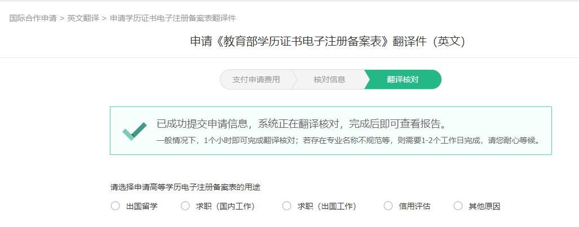Viewport: 579px width, 227px height.
Task: Choose the 求职（国内工作） radio option
Action: [x=185, y=206]
